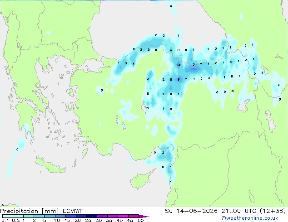The image size is (288, 222).
Task: Click the date "14-06-2026"
Action: (197, 211)
